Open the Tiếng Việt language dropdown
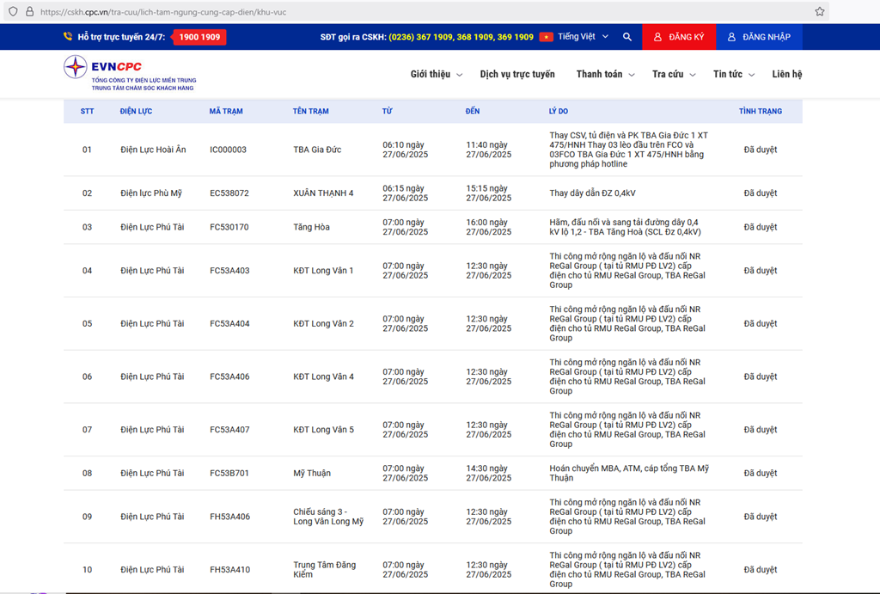 [584, 36]
